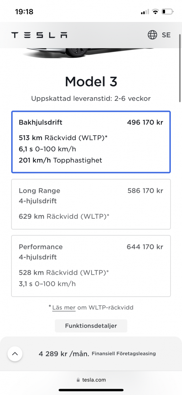Open Finansiell Företagsleasing details
The width and height of the screenshot is (182, 395).
pyautogui.click(x=124, y=354)
